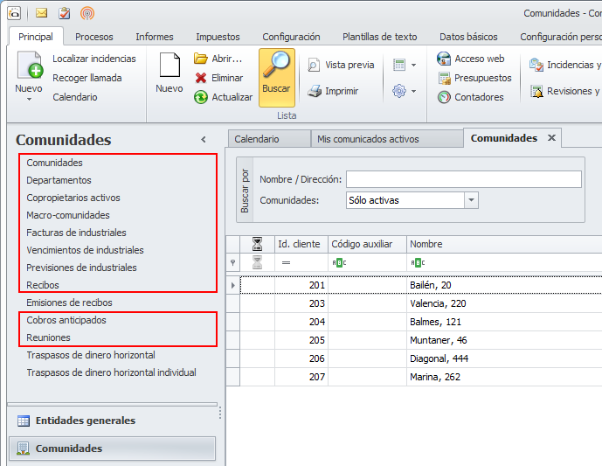The width and height of the screenshot is (602, 466).
Task: Open dropdown arrow under Nuevo with plus
Action: pos(29,100)
